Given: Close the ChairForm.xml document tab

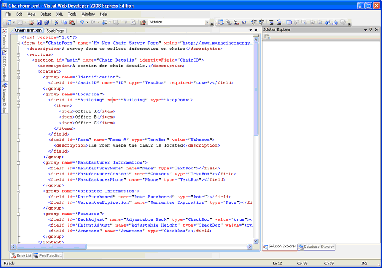Looking at the screenshot, I should point(256,30).
